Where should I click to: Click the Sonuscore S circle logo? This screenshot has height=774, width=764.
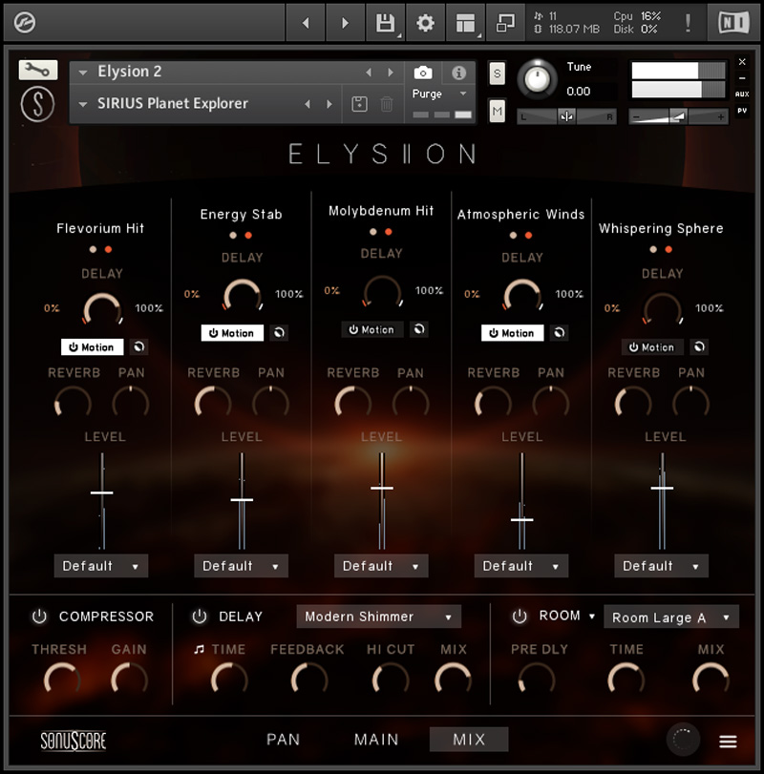pos(37,104)
